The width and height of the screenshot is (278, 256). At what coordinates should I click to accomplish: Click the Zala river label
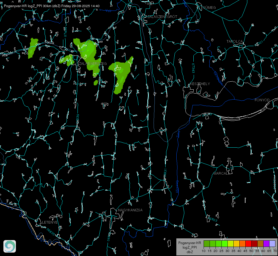click(x=178, y=134)
